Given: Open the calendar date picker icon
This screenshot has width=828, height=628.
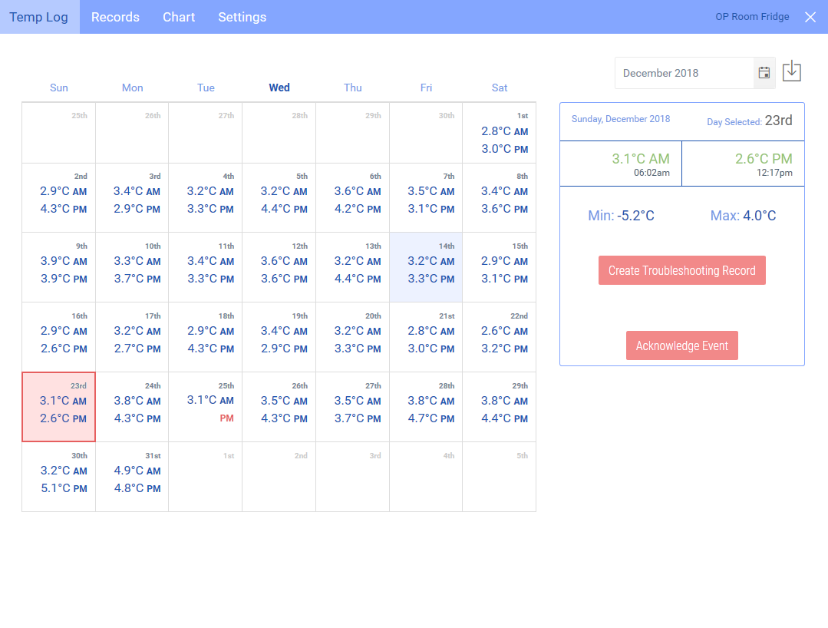Looking at the screenshot, I should pyautogui.click(x=764, y=71).
